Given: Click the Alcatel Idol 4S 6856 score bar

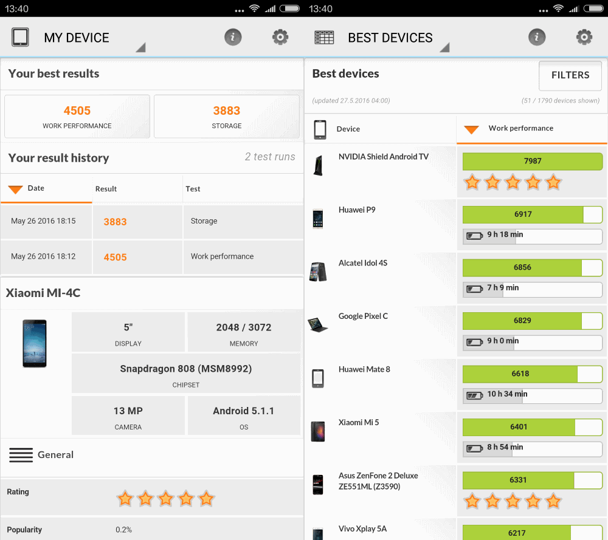Looking at the screenshot, I should pos(533,268).
